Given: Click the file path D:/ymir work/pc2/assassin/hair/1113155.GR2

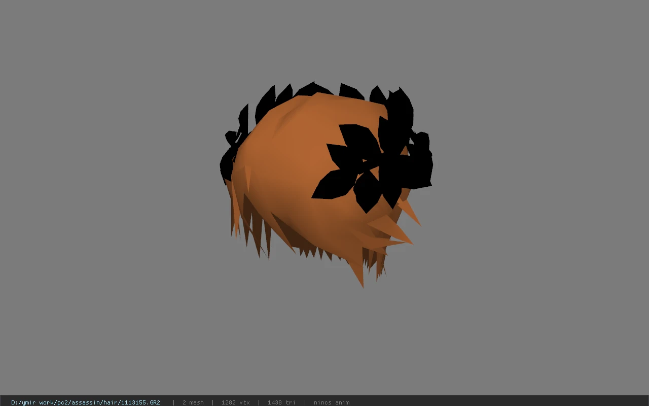Looking at the screenshot, I should 86,402.
